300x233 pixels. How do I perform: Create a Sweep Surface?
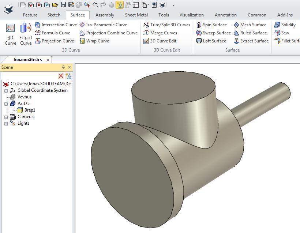pos(214,33)
